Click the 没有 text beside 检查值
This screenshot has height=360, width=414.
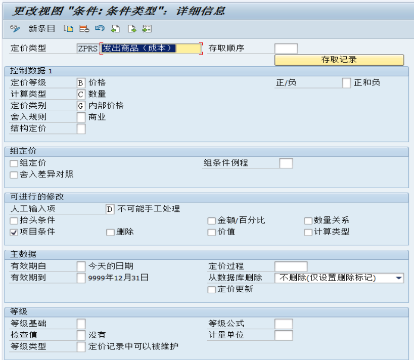click(x=97, y=335)
